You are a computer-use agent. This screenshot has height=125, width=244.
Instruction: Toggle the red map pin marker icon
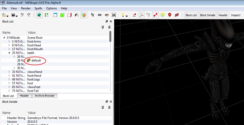coord(170,15)
